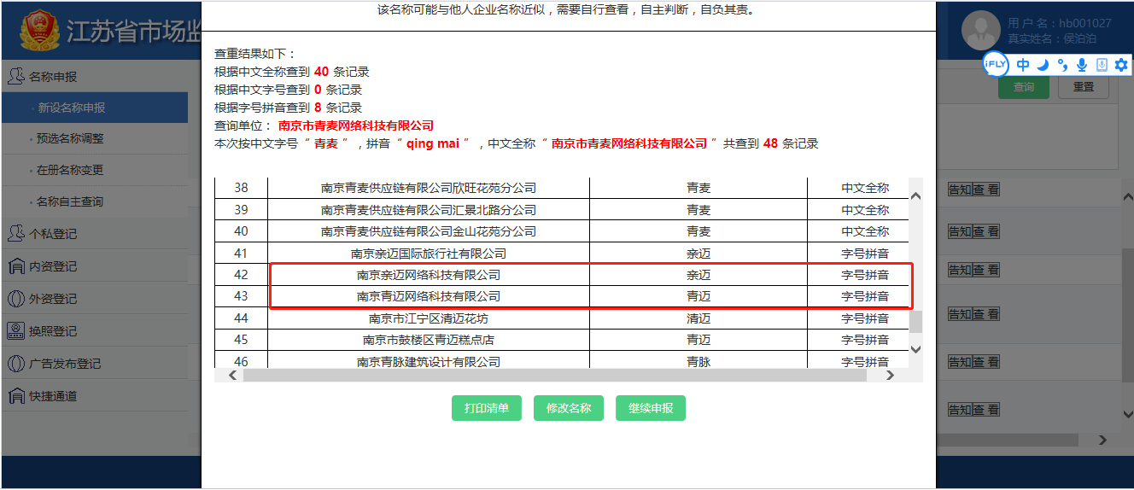Open 在册名称变更 in sidebar
1134x490 pixels.
(94, 170)
